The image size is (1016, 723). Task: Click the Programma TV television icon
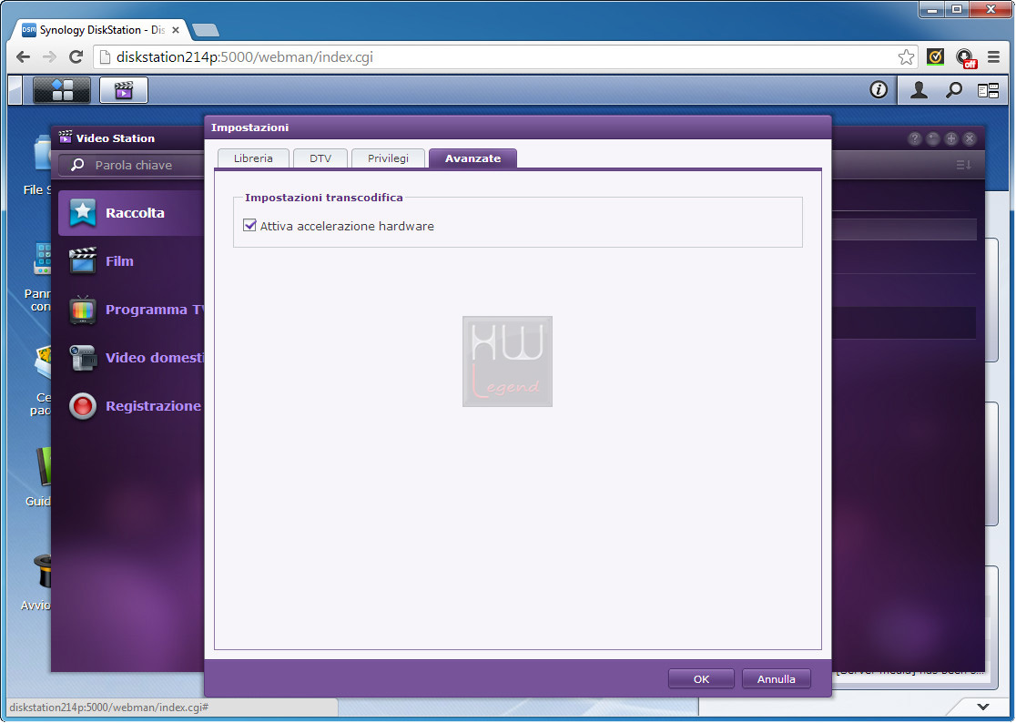[x=83, y=309]
